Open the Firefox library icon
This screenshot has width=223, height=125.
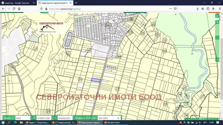pos(203,9)
